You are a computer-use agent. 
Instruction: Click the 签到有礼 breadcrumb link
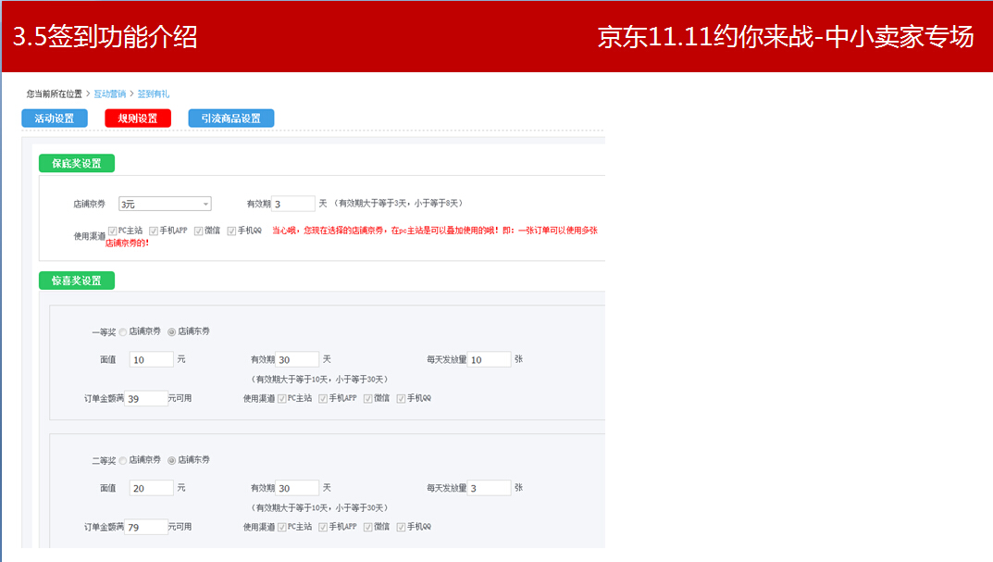[154, 94]
